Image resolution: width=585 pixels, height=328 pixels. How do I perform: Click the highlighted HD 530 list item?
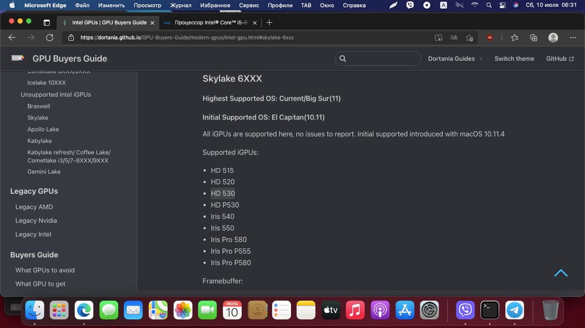pyautogui.click(x=223, y=193)
